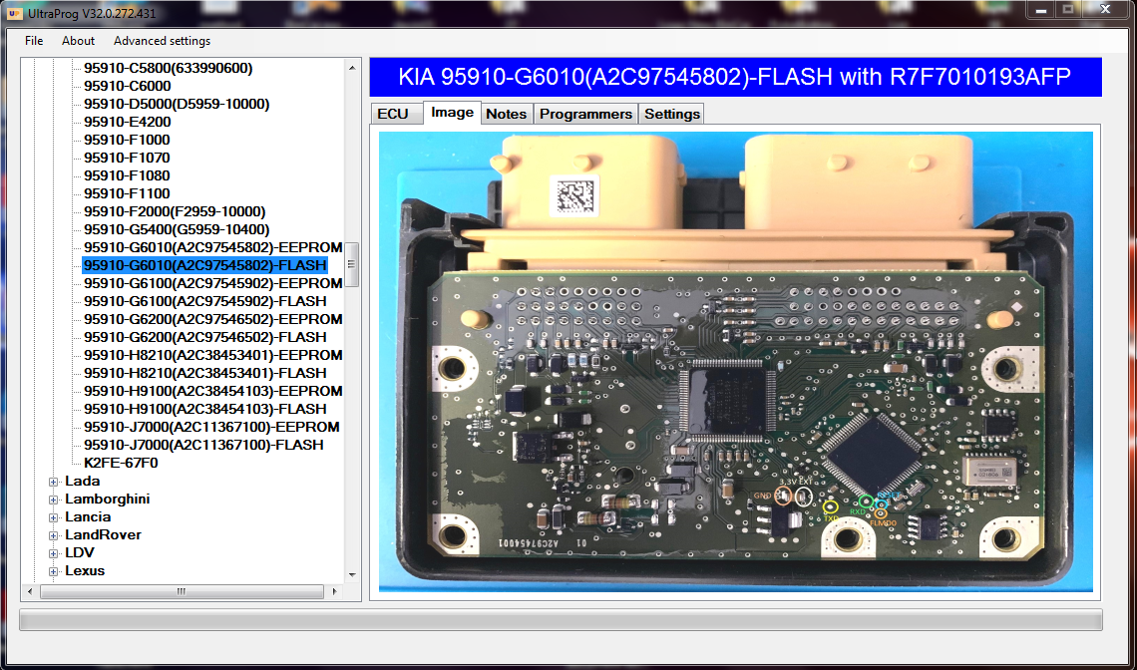Open the Settings tab
Image resolution: width=1137 pixels, height=670 pixels.
[x=672, y=114]
